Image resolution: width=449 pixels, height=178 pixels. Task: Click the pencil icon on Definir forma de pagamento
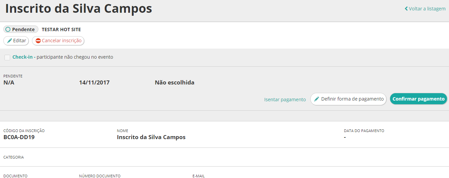316,99
